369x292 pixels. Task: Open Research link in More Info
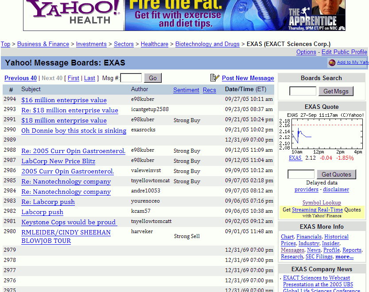click(292, 257)
